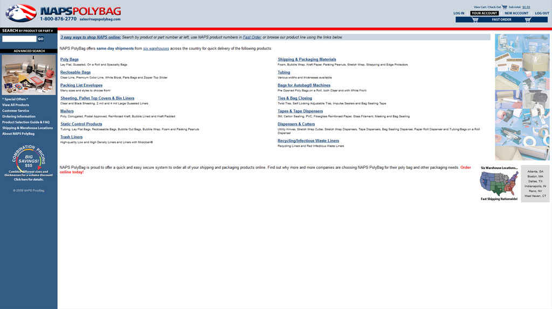Open Bags for Autobag Machines category
The width and height of the screenshot is (552, 309).
click(x=304, y=85)
